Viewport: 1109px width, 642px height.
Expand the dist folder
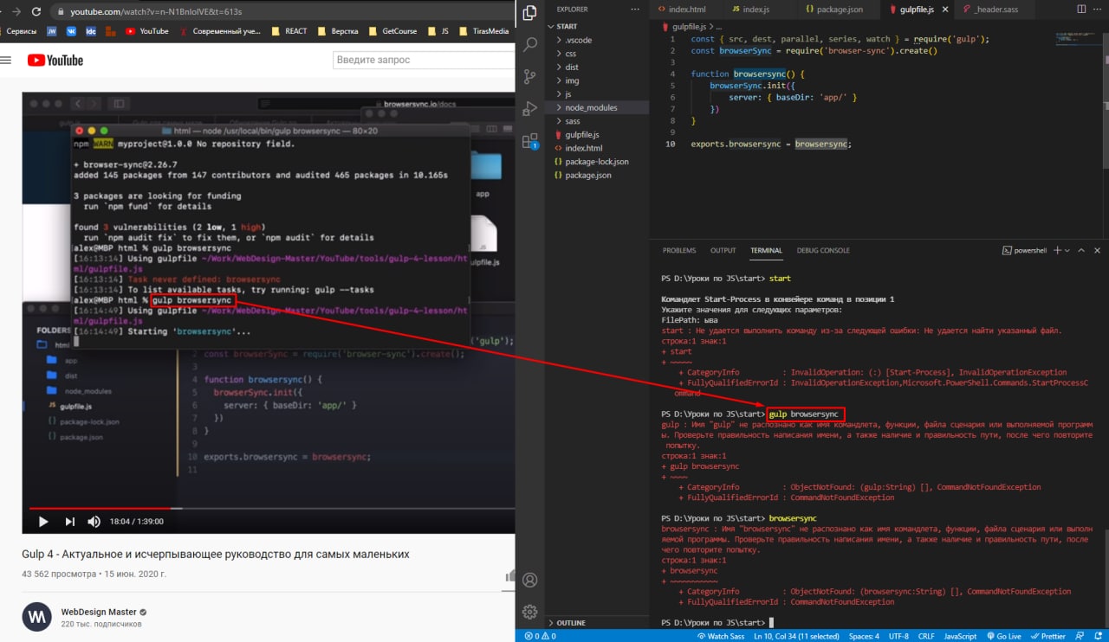pos(598,67)
